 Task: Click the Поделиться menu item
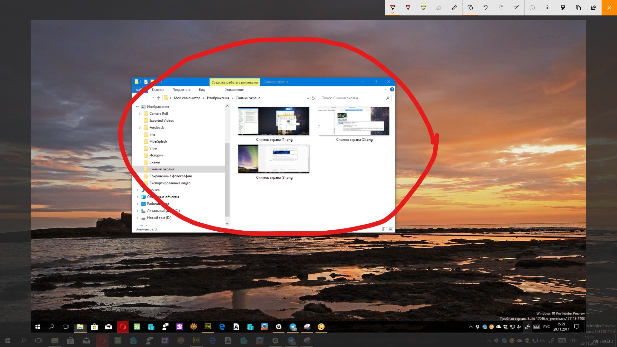(181, 89)
